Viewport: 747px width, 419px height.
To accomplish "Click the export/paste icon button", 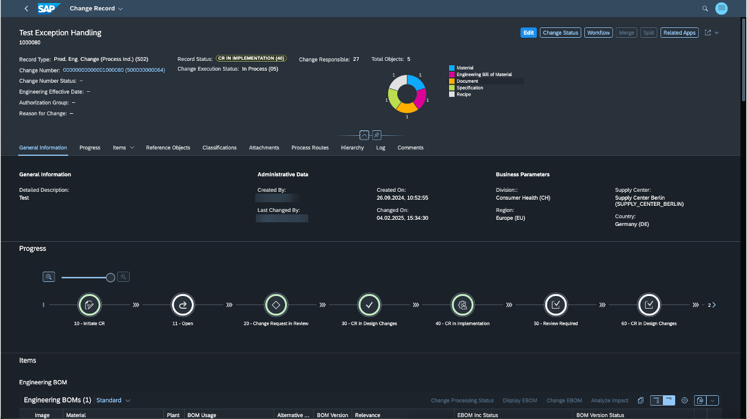I will click(x=700, y=401).
